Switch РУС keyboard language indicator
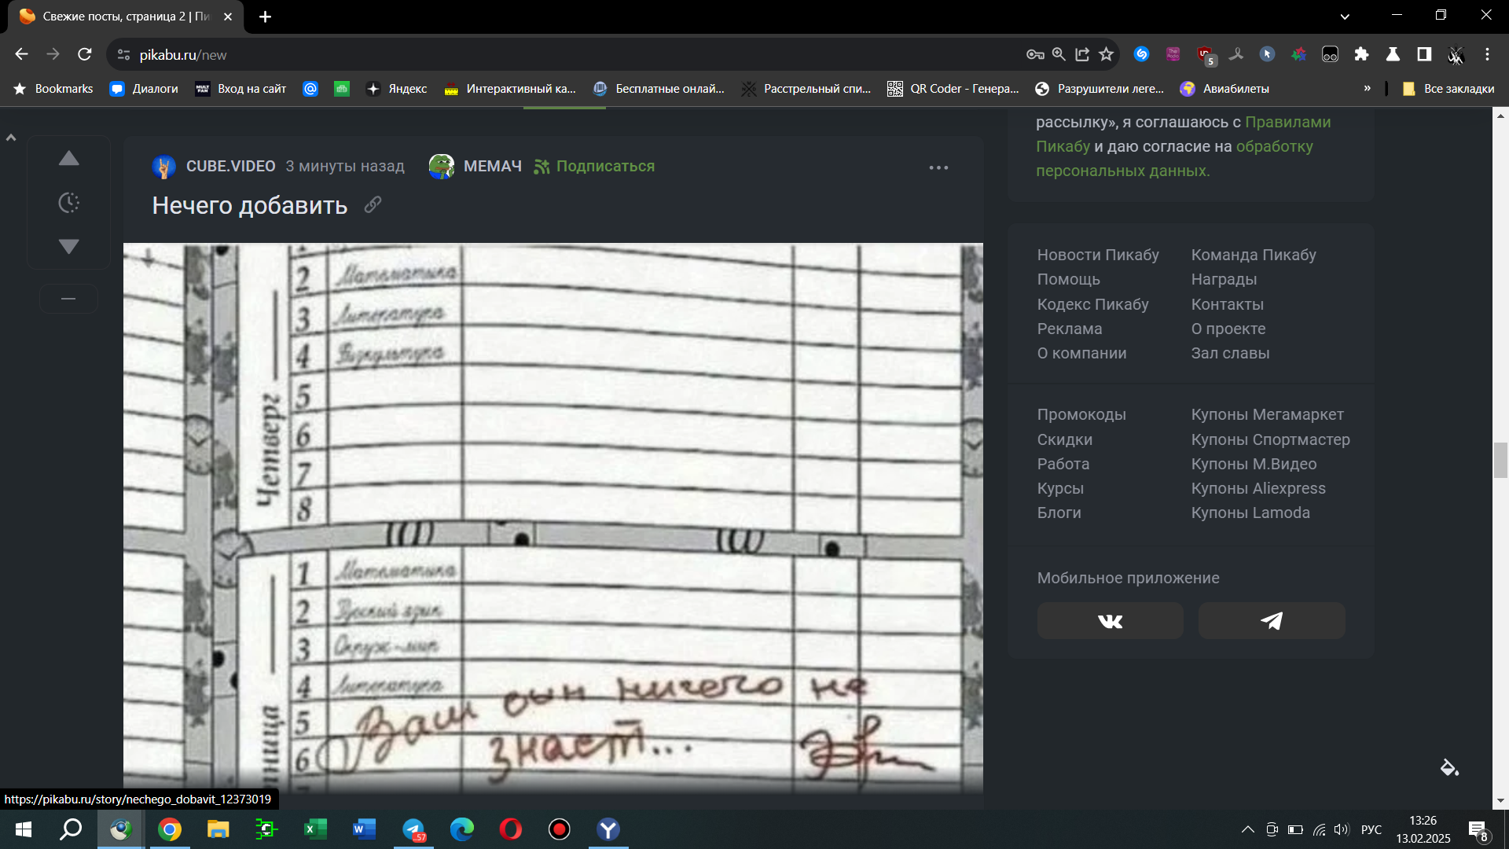The height and width of the screenshot is (849, 1509). (1371, 829)
